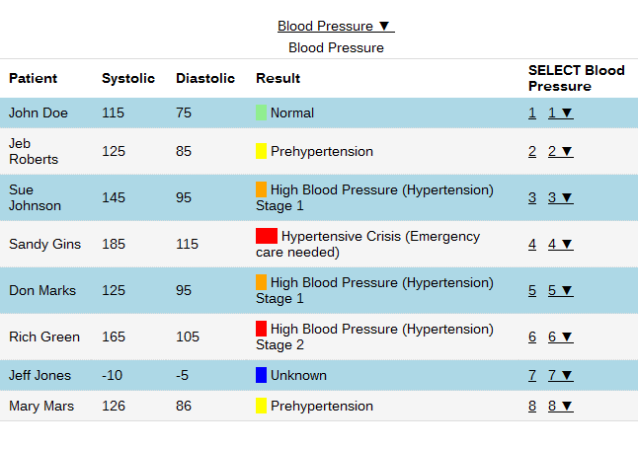This screenshot has height=449, width=638.
Task: Click link 2 for Jeb Roberts
Action: tap(532, 151)
